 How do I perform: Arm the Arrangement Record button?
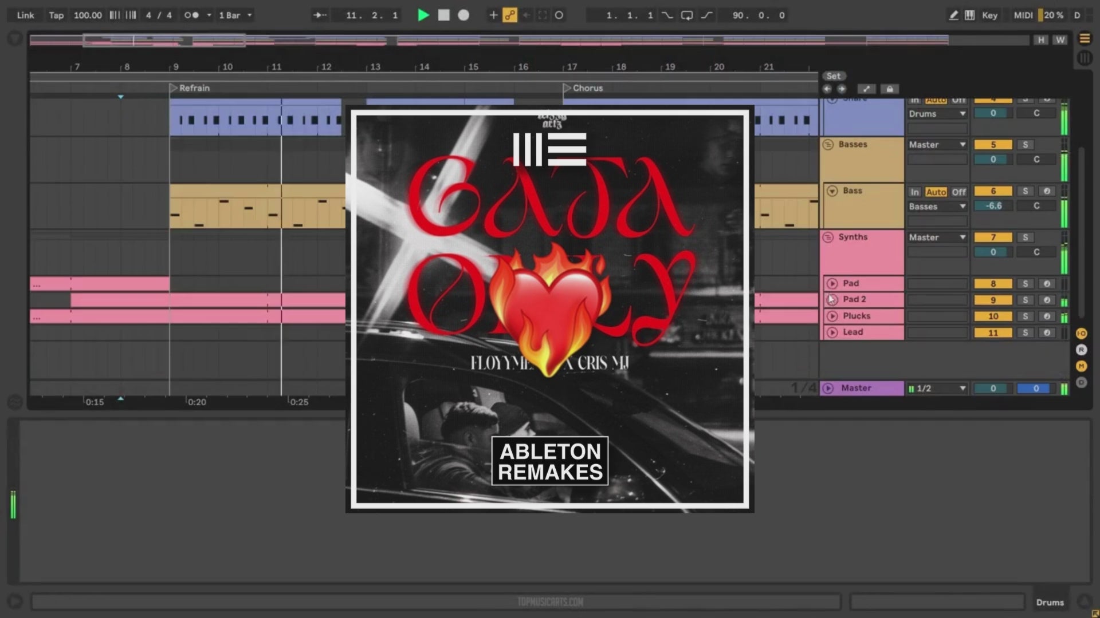(463, 15)
